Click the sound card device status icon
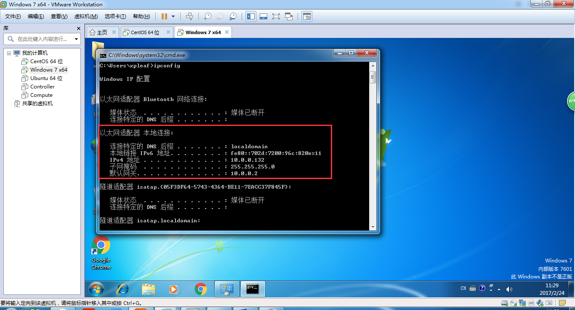The image size is (575, 310). [x=540, y=303]
